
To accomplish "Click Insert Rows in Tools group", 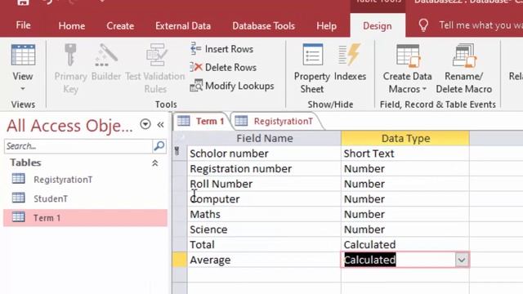I will coord(221,49).
